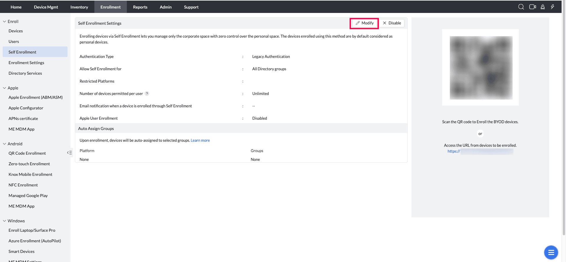Click the rocket icon in top bar

[542, 7]
